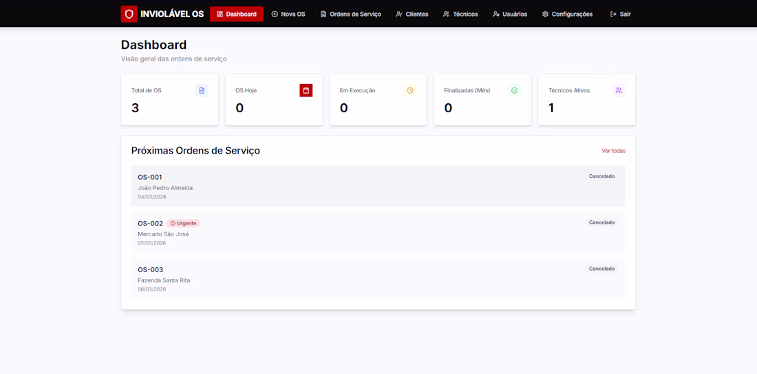Click the number 3 under Total de OS
The width and height of the screenshot is (757, 374).
(x=135, y=108)
